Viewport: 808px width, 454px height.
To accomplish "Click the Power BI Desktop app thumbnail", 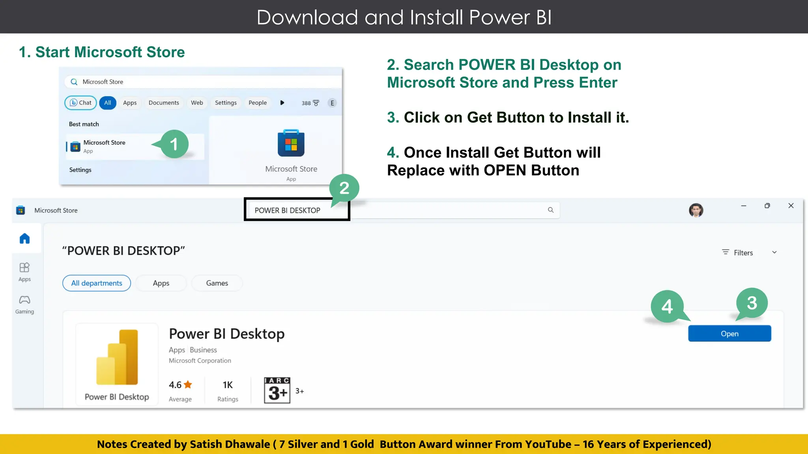I will tap(117, 364).
